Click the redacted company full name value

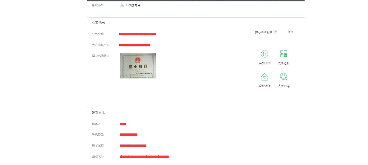(x=138, y=34)
